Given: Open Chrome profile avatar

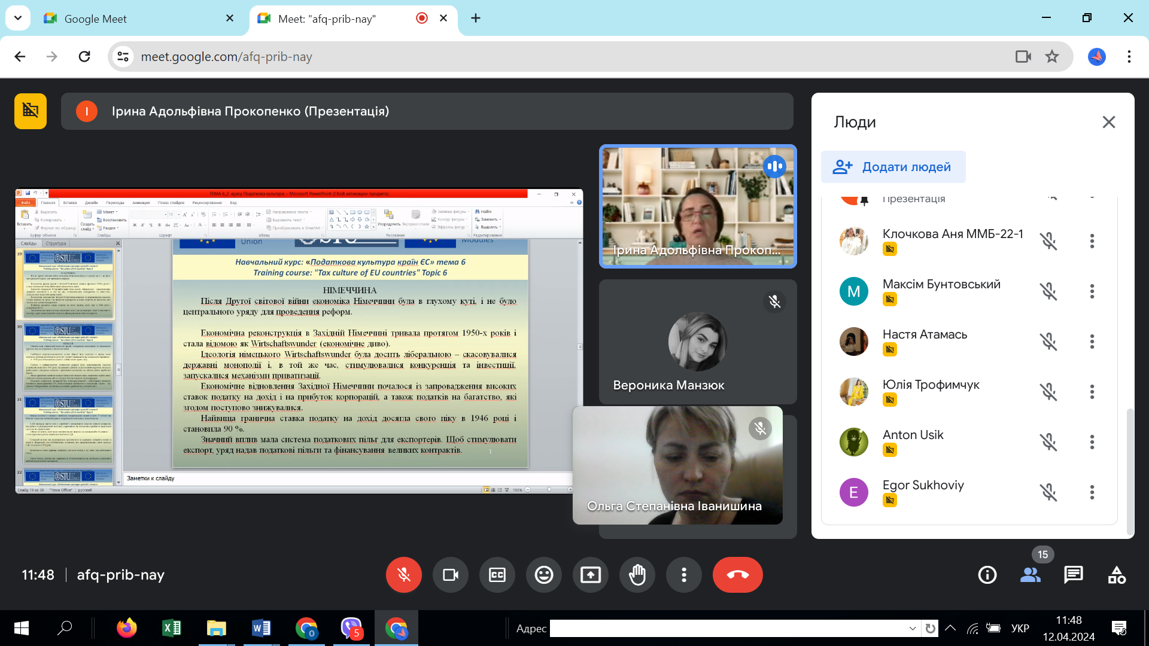Looking at the screenshot, I should click(x=1097, y=57).
